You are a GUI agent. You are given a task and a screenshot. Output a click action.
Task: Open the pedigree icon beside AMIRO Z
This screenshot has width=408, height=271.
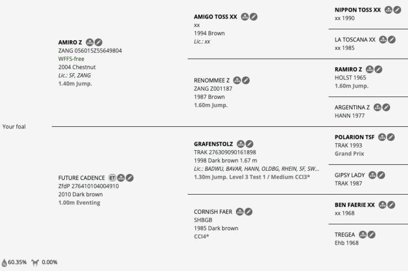coord(90,42)
